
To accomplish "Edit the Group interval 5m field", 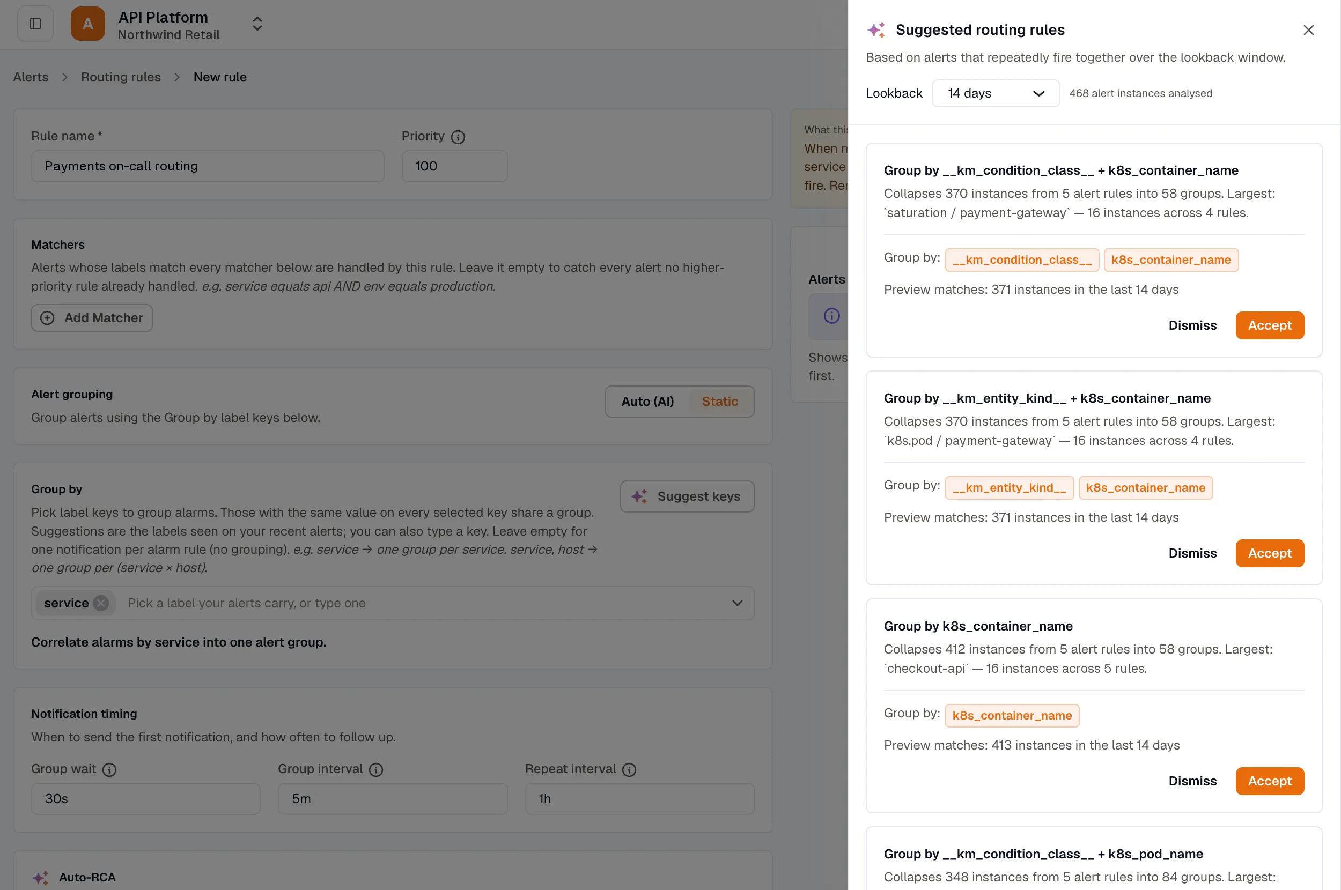I will (392, 799).
